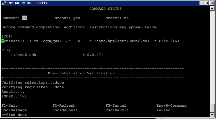Click the /=Find label
This screenshot has width=216, height=119.
pos(163,110)
